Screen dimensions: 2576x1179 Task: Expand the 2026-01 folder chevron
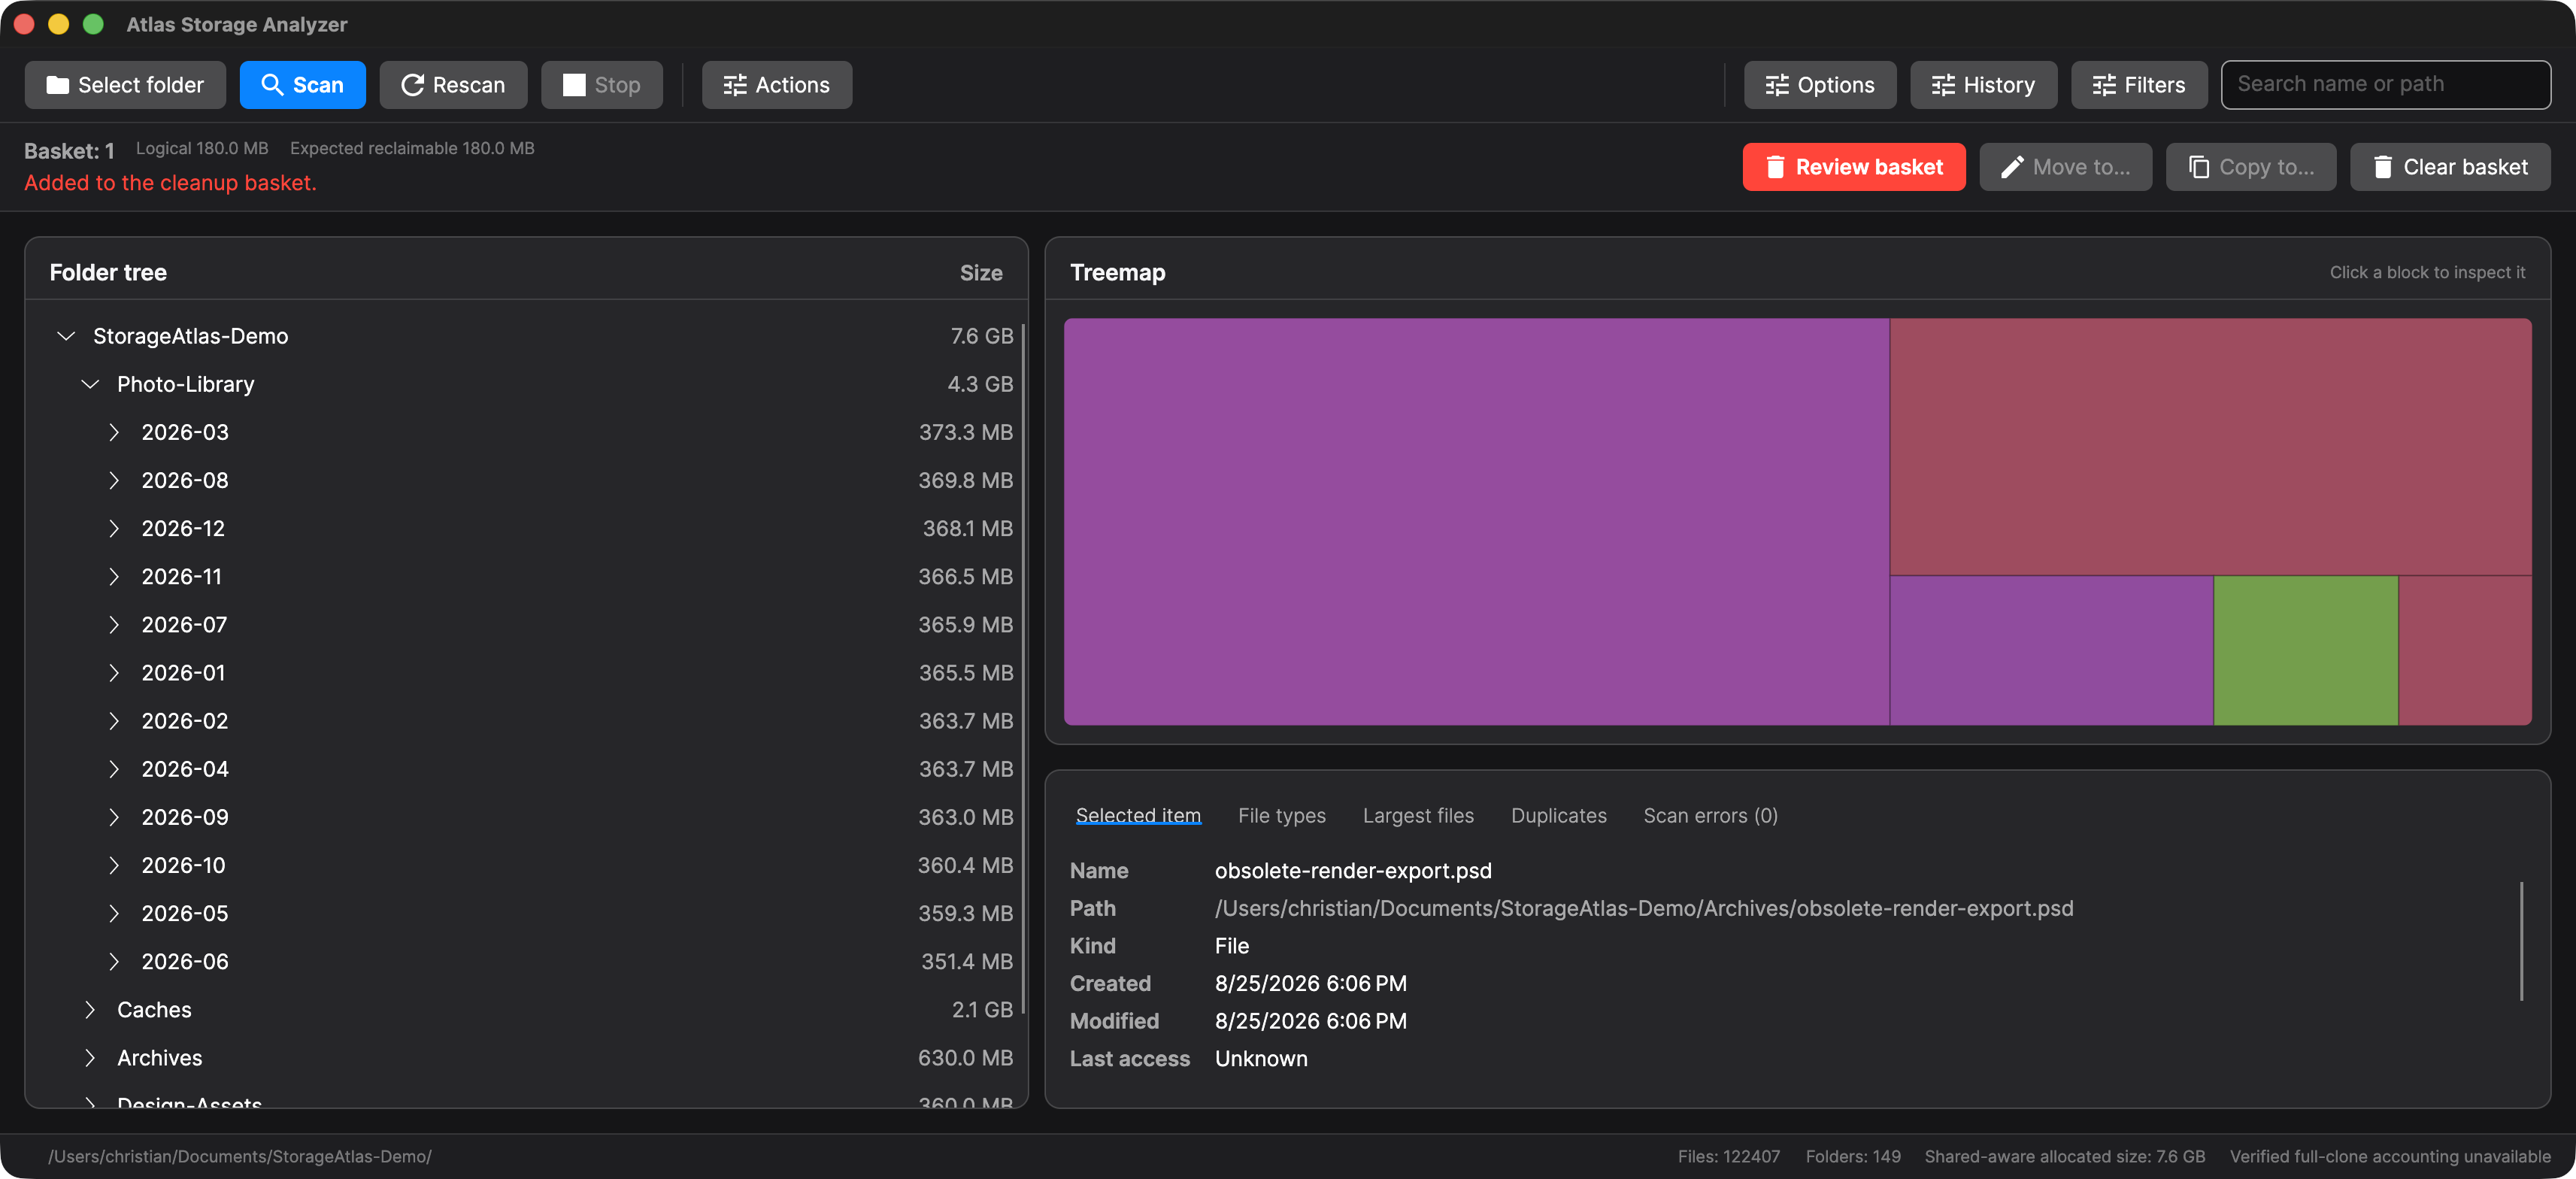114,673
